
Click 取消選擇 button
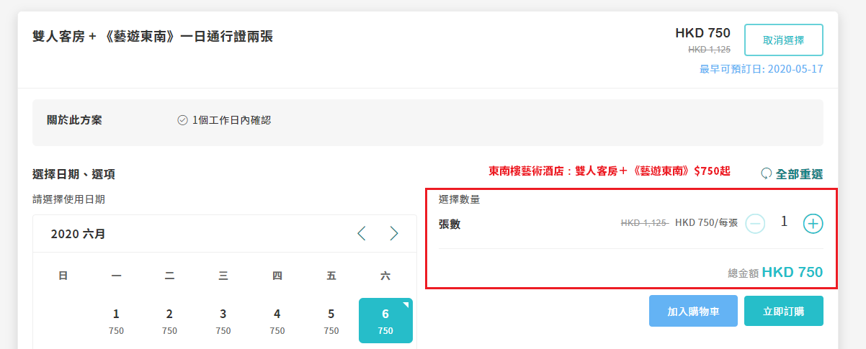point(784,40)
